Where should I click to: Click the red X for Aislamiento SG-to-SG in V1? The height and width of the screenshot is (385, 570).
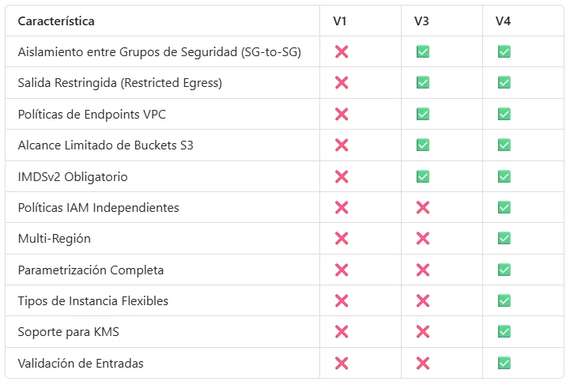coord(342,51)
